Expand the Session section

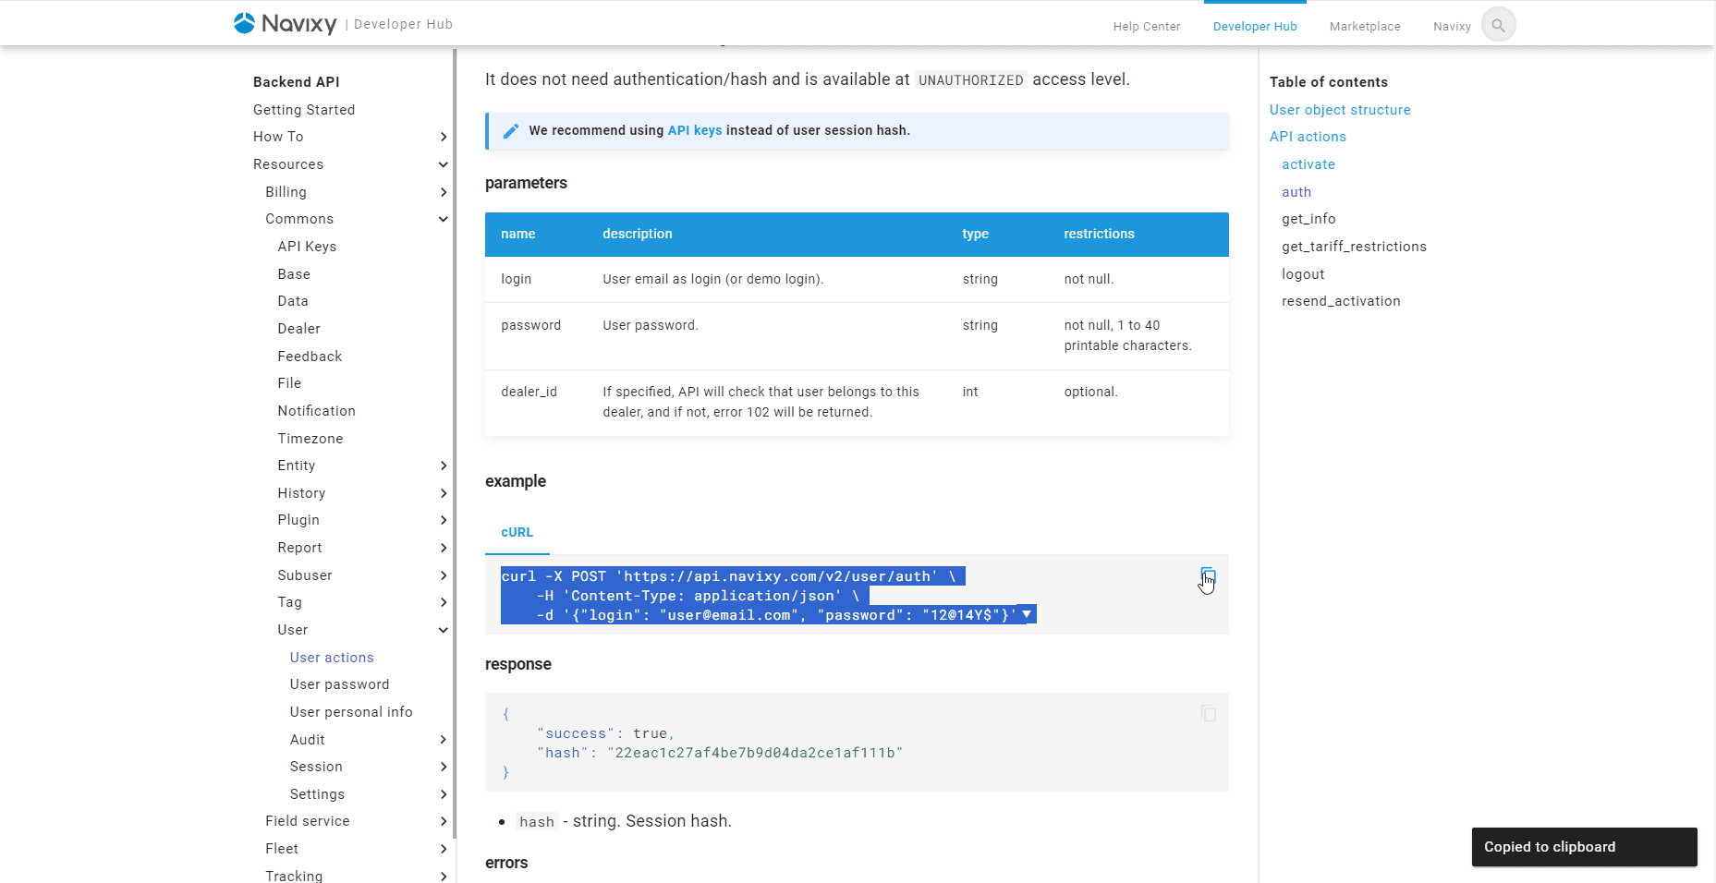click(444, 767)
